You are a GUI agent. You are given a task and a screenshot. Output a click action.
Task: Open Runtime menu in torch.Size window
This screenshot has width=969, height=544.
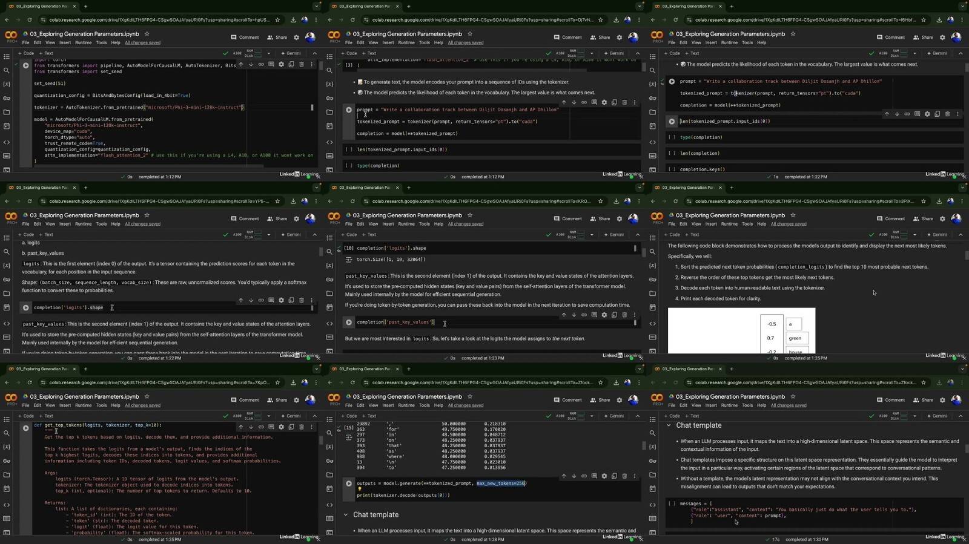click(x=406, y=224)
